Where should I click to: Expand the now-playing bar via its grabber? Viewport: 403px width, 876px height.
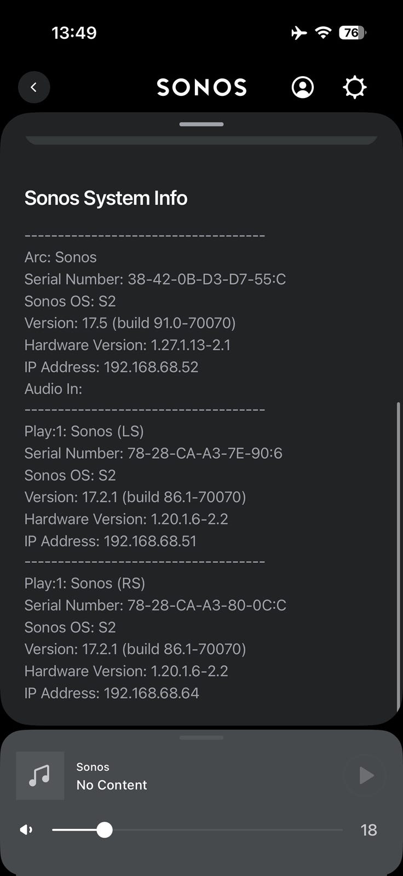(201, 737)
